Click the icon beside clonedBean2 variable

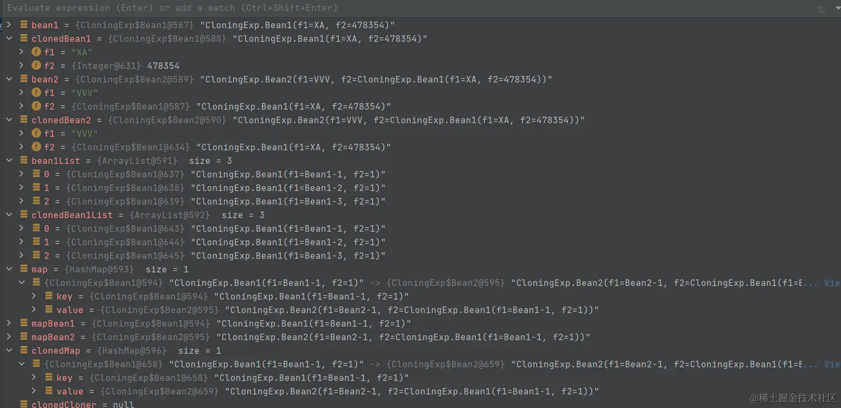pyautogui.click(x=23, y=120)
